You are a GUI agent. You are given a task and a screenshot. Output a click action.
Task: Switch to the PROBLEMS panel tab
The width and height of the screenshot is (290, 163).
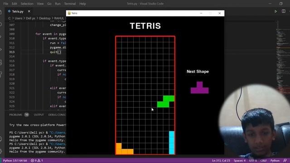click(x=16, y=115)
